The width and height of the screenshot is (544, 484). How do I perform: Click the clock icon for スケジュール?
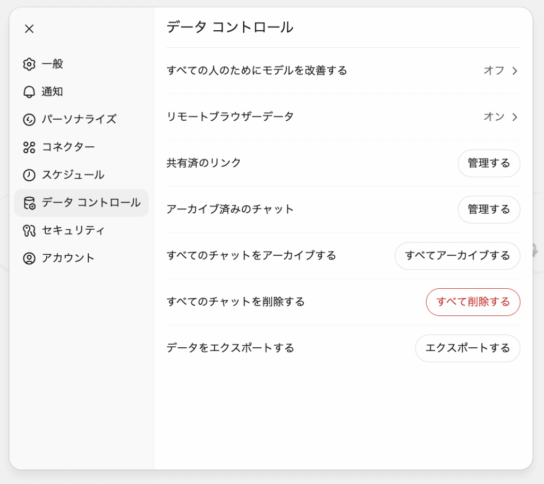tap(29, 175)
